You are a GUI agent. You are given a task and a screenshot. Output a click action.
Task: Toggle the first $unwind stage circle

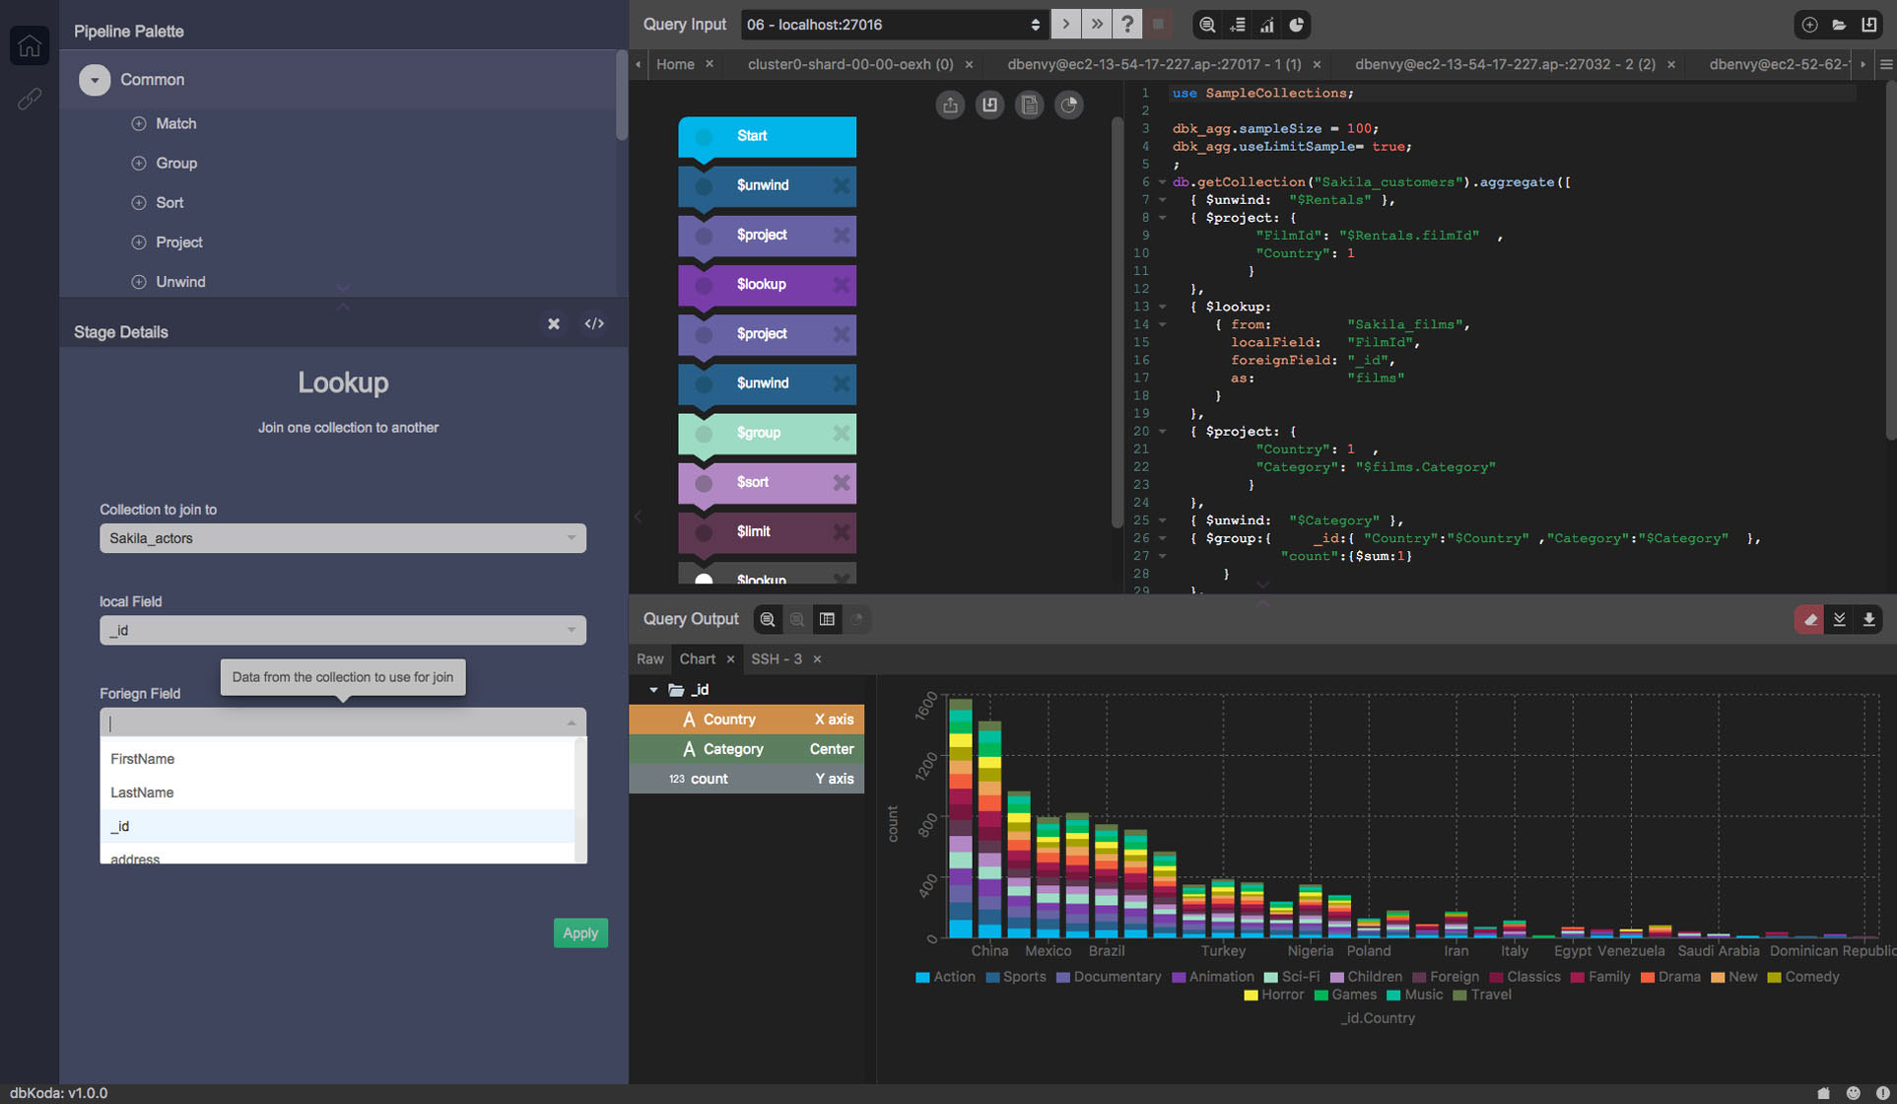[x=704, y=186]
